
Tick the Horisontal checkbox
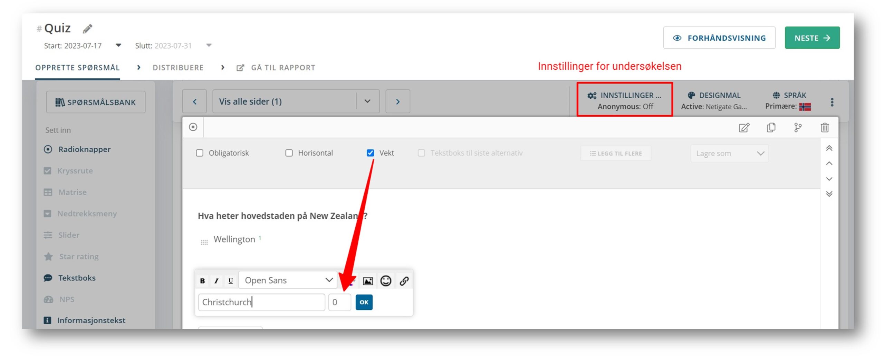289,153
